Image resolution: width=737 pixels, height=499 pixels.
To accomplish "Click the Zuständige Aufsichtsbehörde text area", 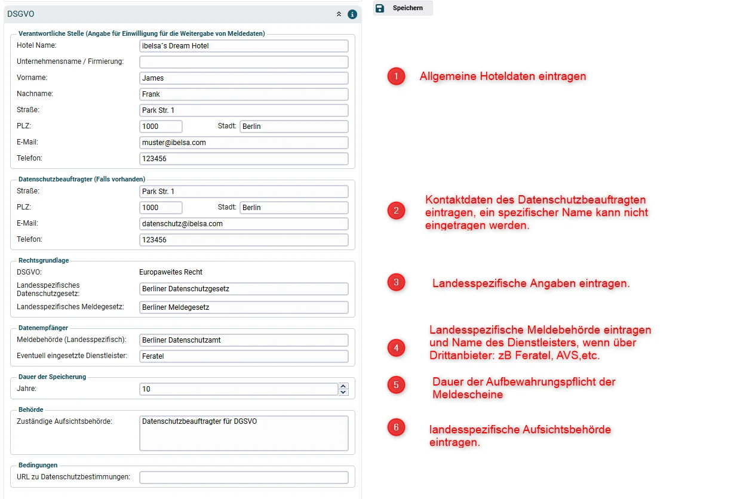I will coord(244,433).
